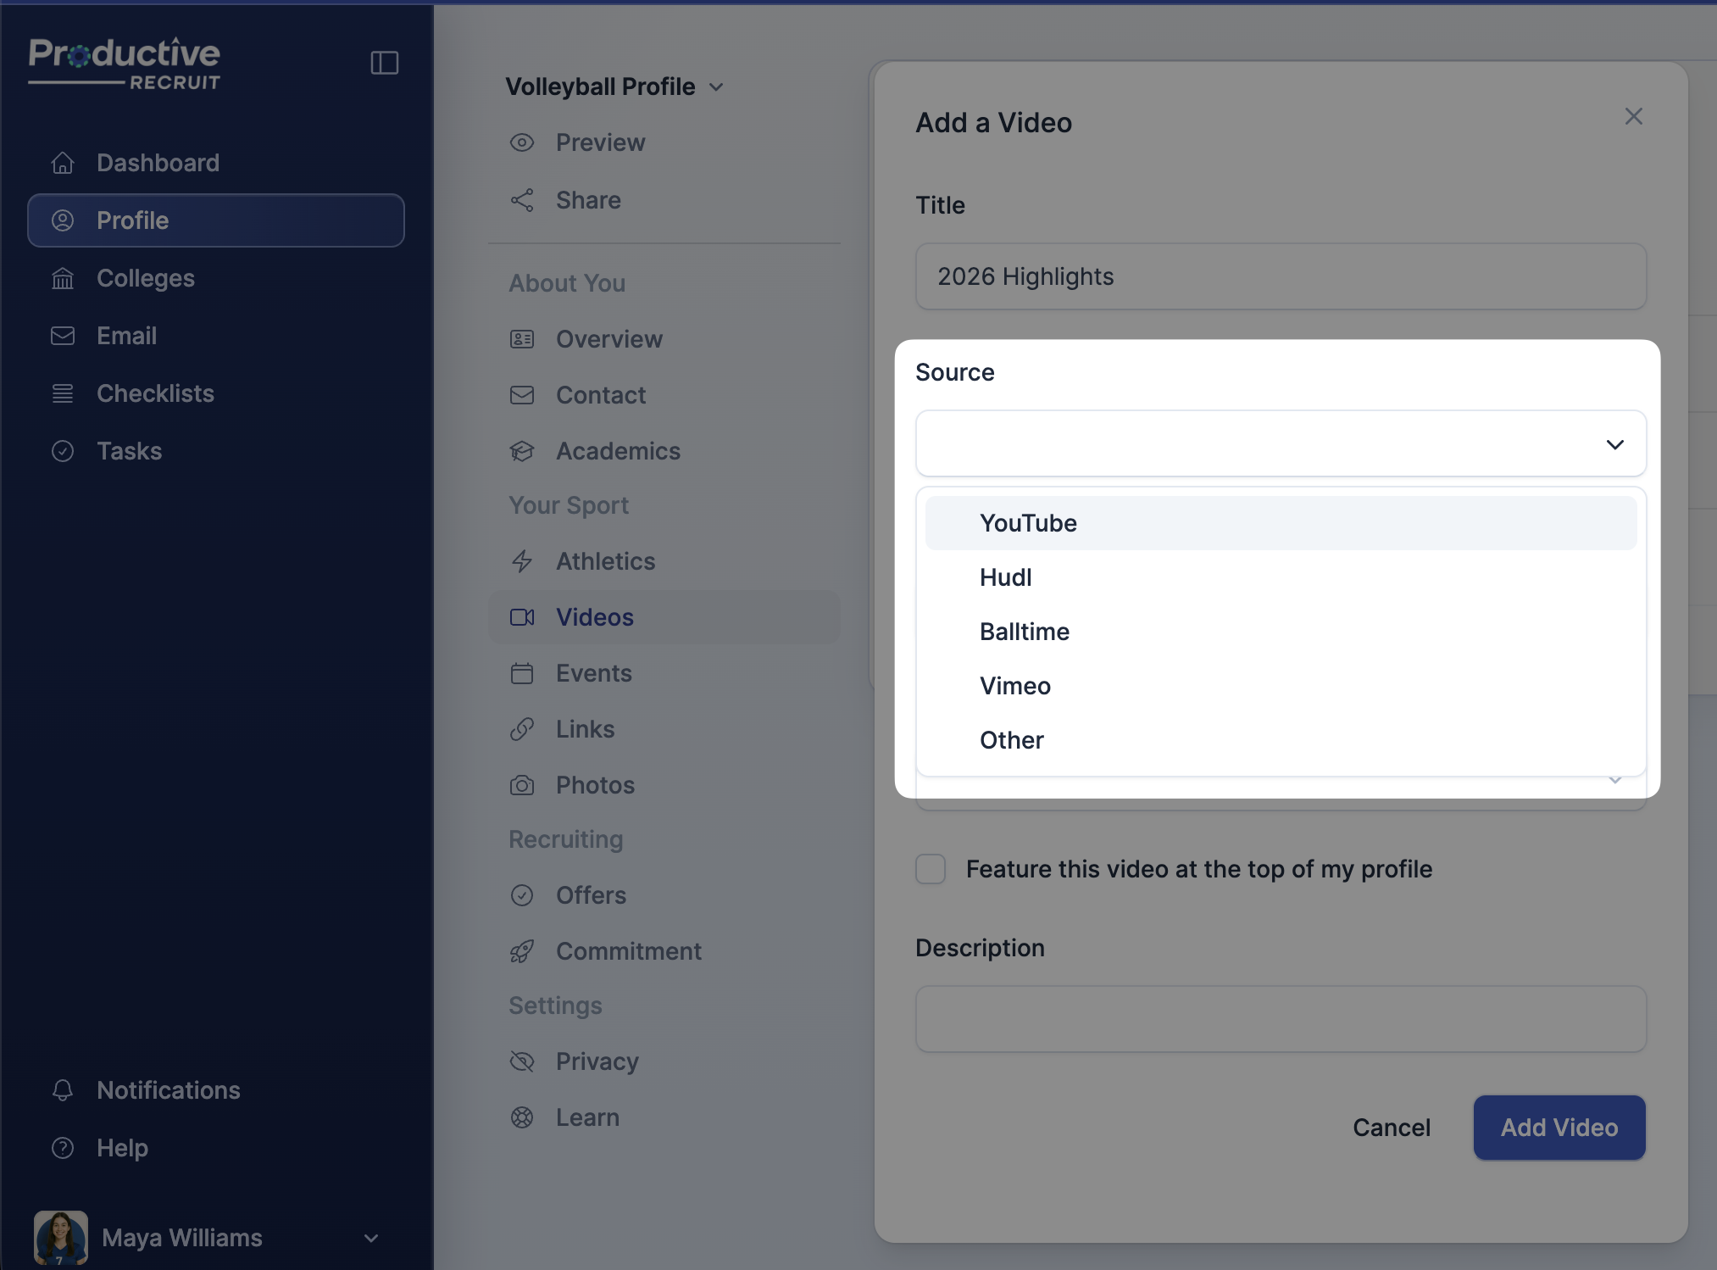Click the Preview eye icon
Screen dimensions: 1717x1270
[x=522, y=142]
